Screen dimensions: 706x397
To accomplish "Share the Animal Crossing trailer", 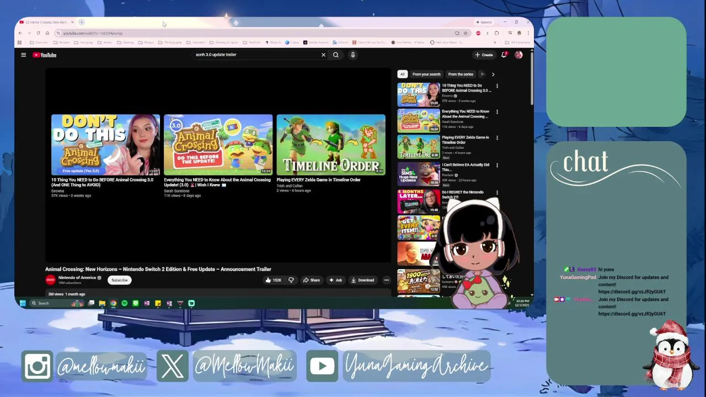I will click(312, 280).
